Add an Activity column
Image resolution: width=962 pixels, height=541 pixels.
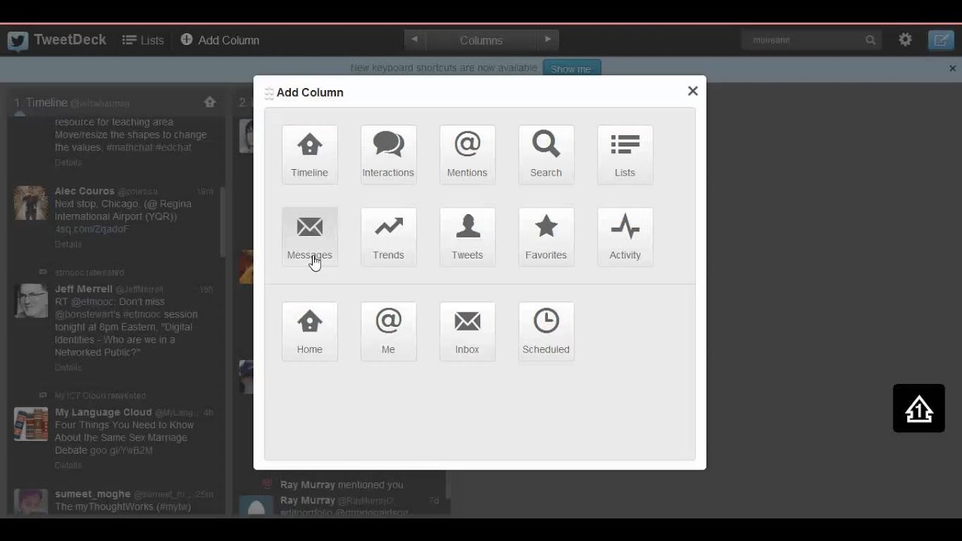click(x=625, y=237)
